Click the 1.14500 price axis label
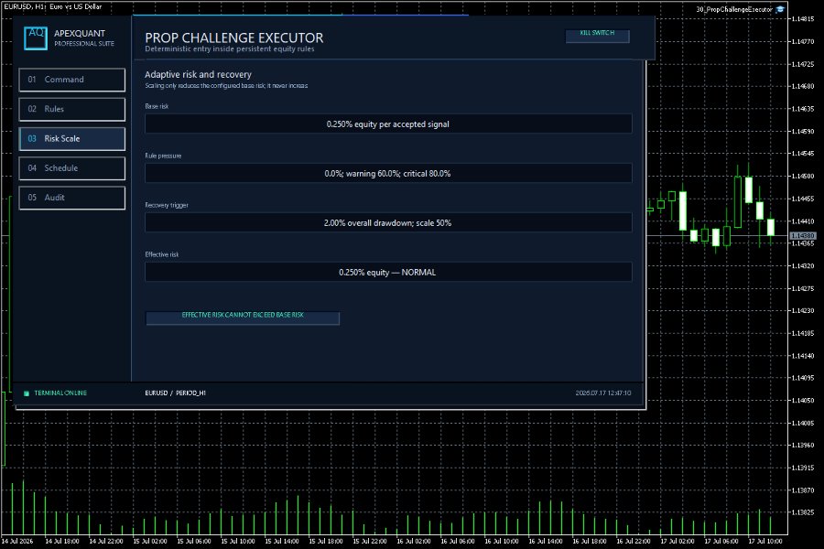 [803, 176]
